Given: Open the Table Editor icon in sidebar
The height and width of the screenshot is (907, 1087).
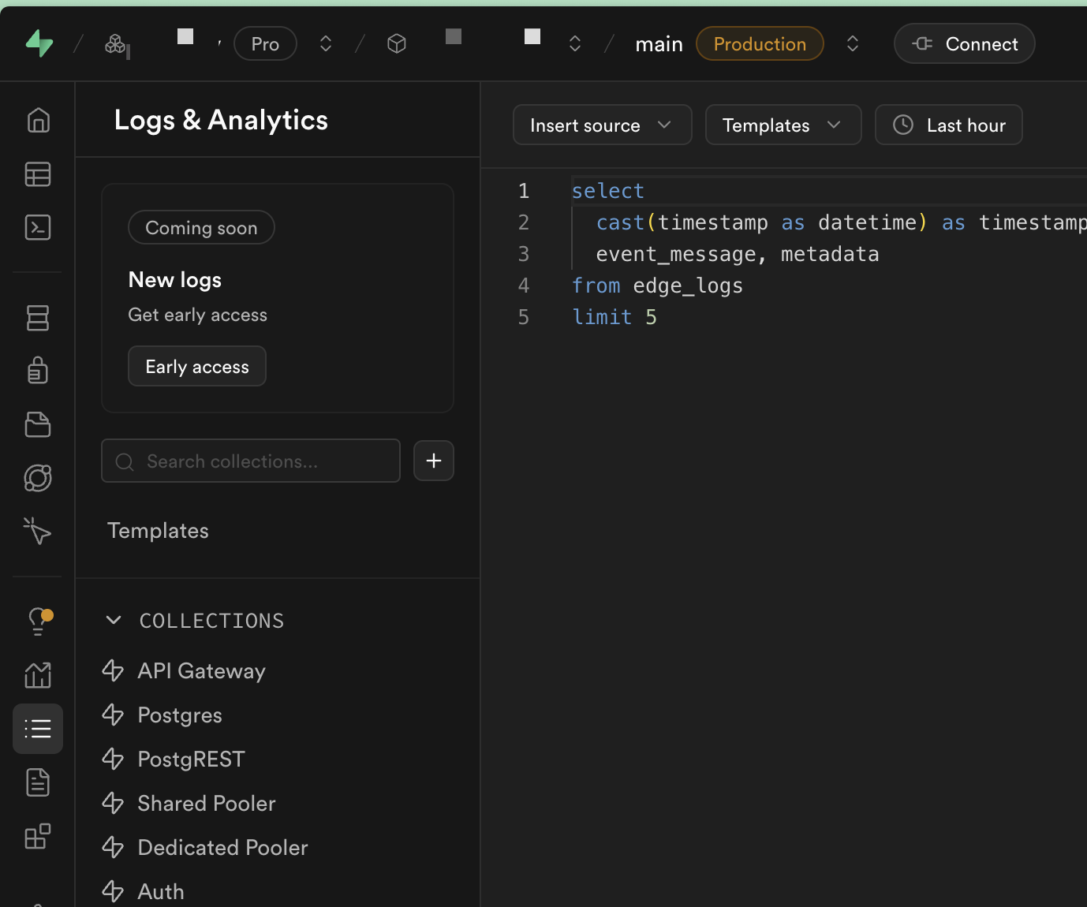Looking at the screenshot, I should tap(38, 174).
